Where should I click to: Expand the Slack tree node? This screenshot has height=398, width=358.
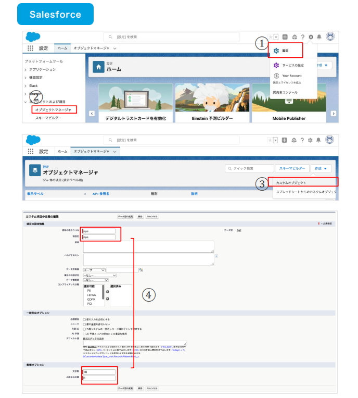pyautogui.click(x=25, y=86)
